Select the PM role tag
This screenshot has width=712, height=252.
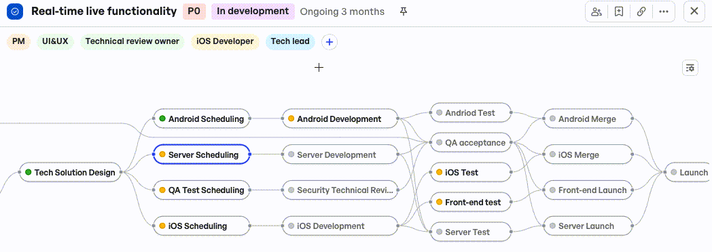pos(18,41)
